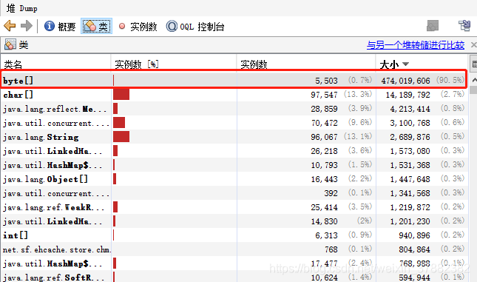This screenshot has height=282, width=477.
Task: Click the grayed heap snapshot icon in toolbar
Action: coord(433,26)
